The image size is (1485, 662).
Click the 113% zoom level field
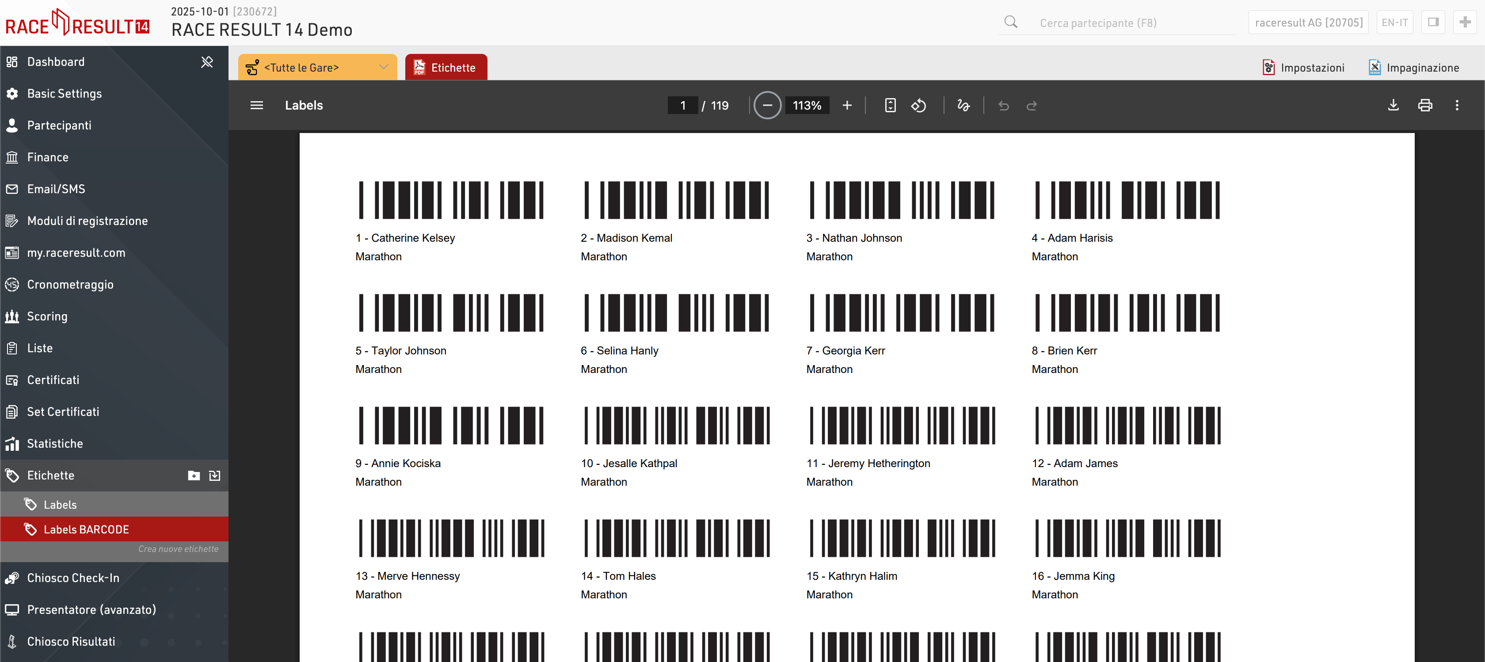(807, 106)
